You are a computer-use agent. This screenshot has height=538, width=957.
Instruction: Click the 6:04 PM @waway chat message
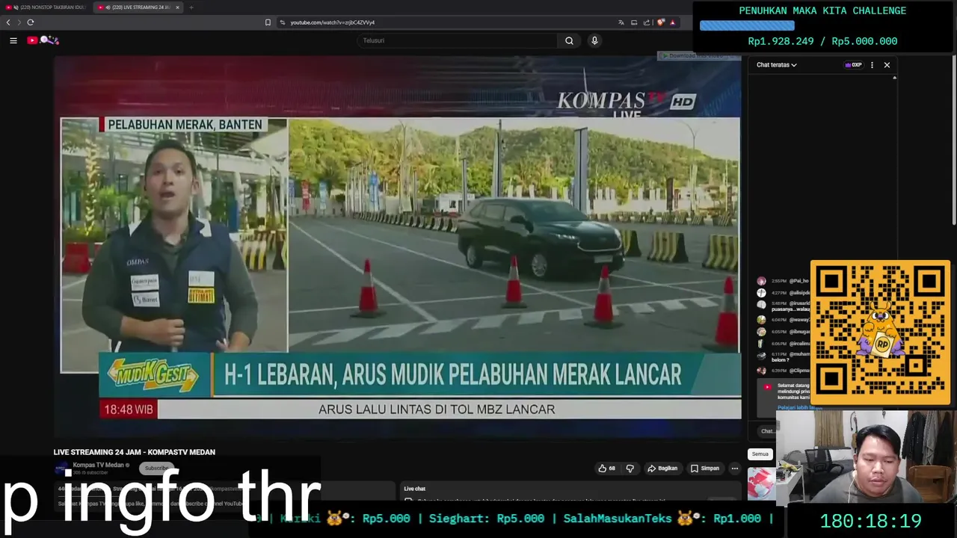pos(784,320)
